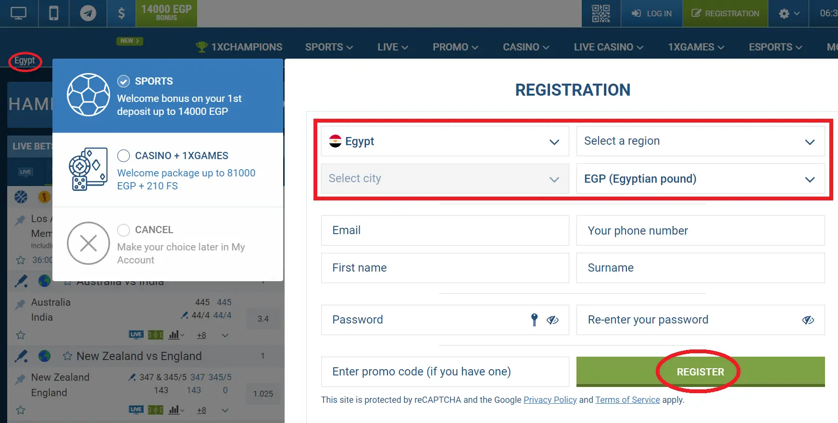Click the Email input field
This screenshot has width=838, height=423.
444,230
